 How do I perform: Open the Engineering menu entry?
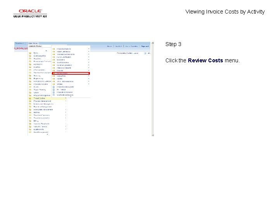pos(38,78)
